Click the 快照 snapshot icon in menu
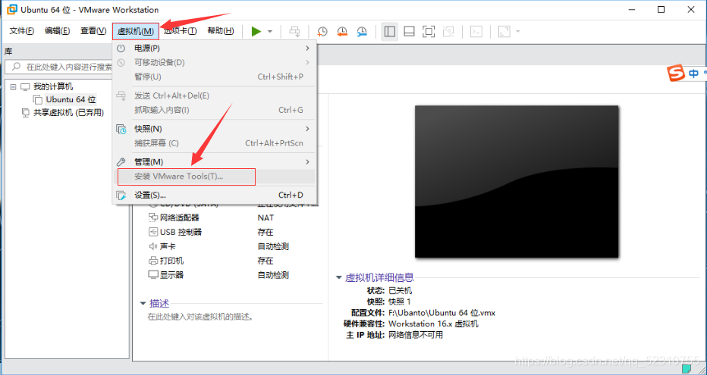Viewport: 707px width, 375px height. click(x=121, y=130)
